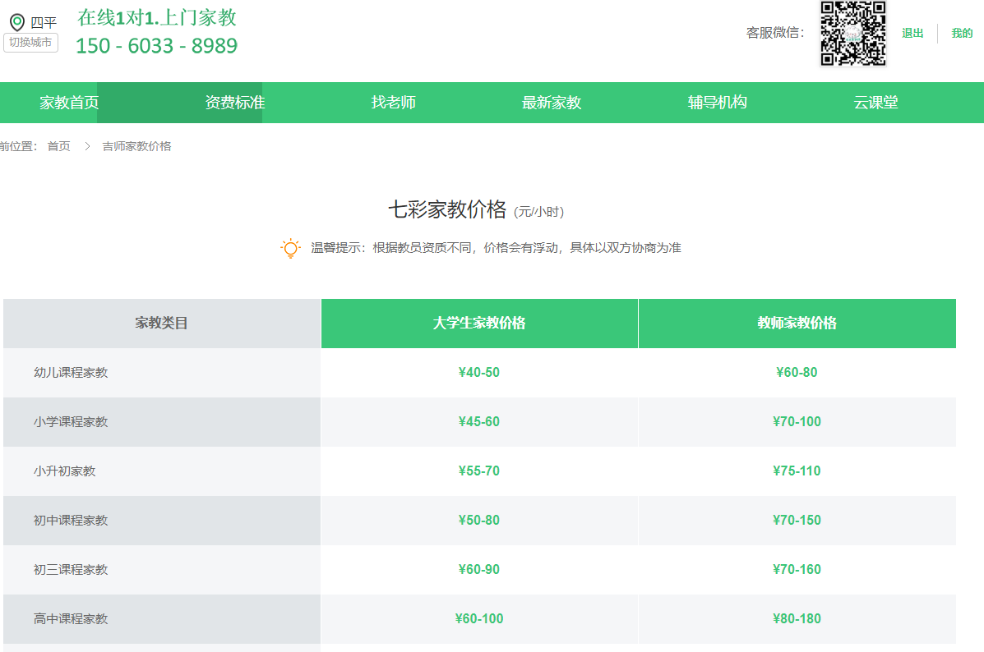
Task: Click the 切换城市 button
Action: coord(30,43)
